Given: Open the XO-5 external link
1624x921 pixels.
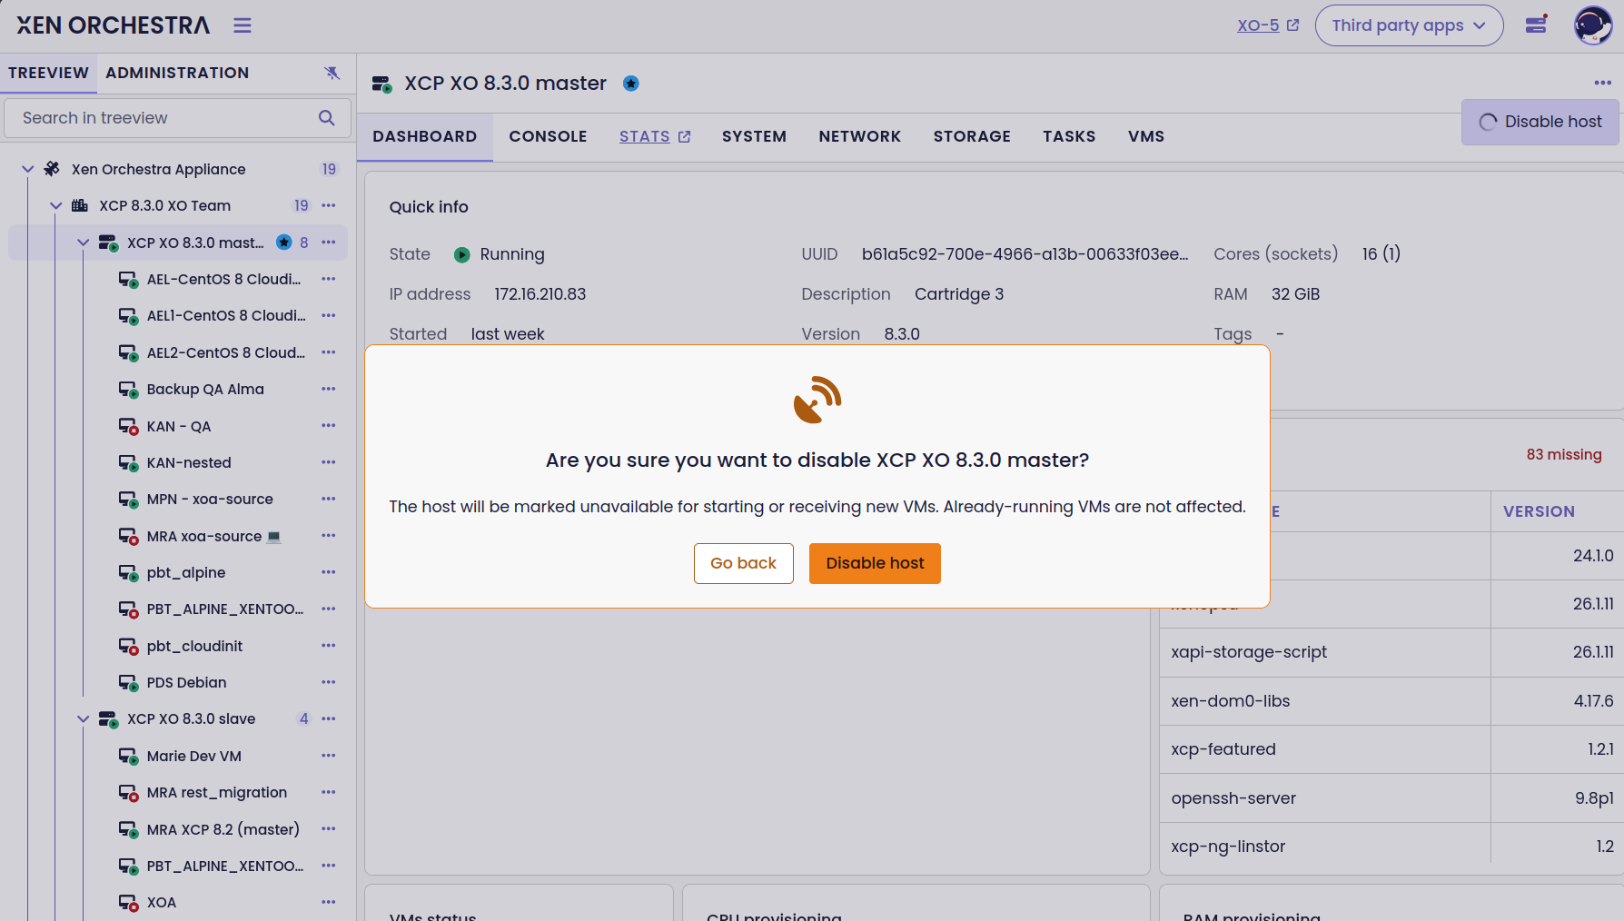Looking at the screenshot, I should coord(1268,25).
